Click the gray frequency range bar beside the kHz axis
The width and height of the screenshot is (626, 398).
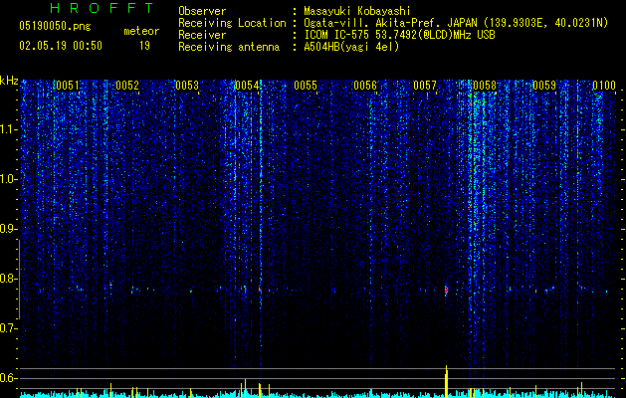[x=19, y=280]
